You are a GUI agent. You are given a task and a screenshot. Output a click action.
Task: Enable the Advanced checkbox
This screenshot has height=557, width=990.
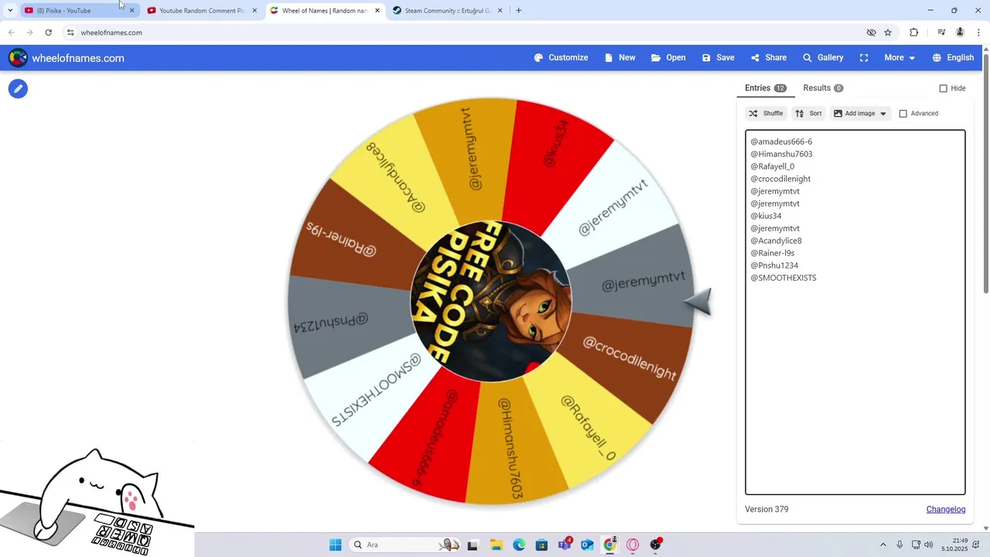(903, 114)
